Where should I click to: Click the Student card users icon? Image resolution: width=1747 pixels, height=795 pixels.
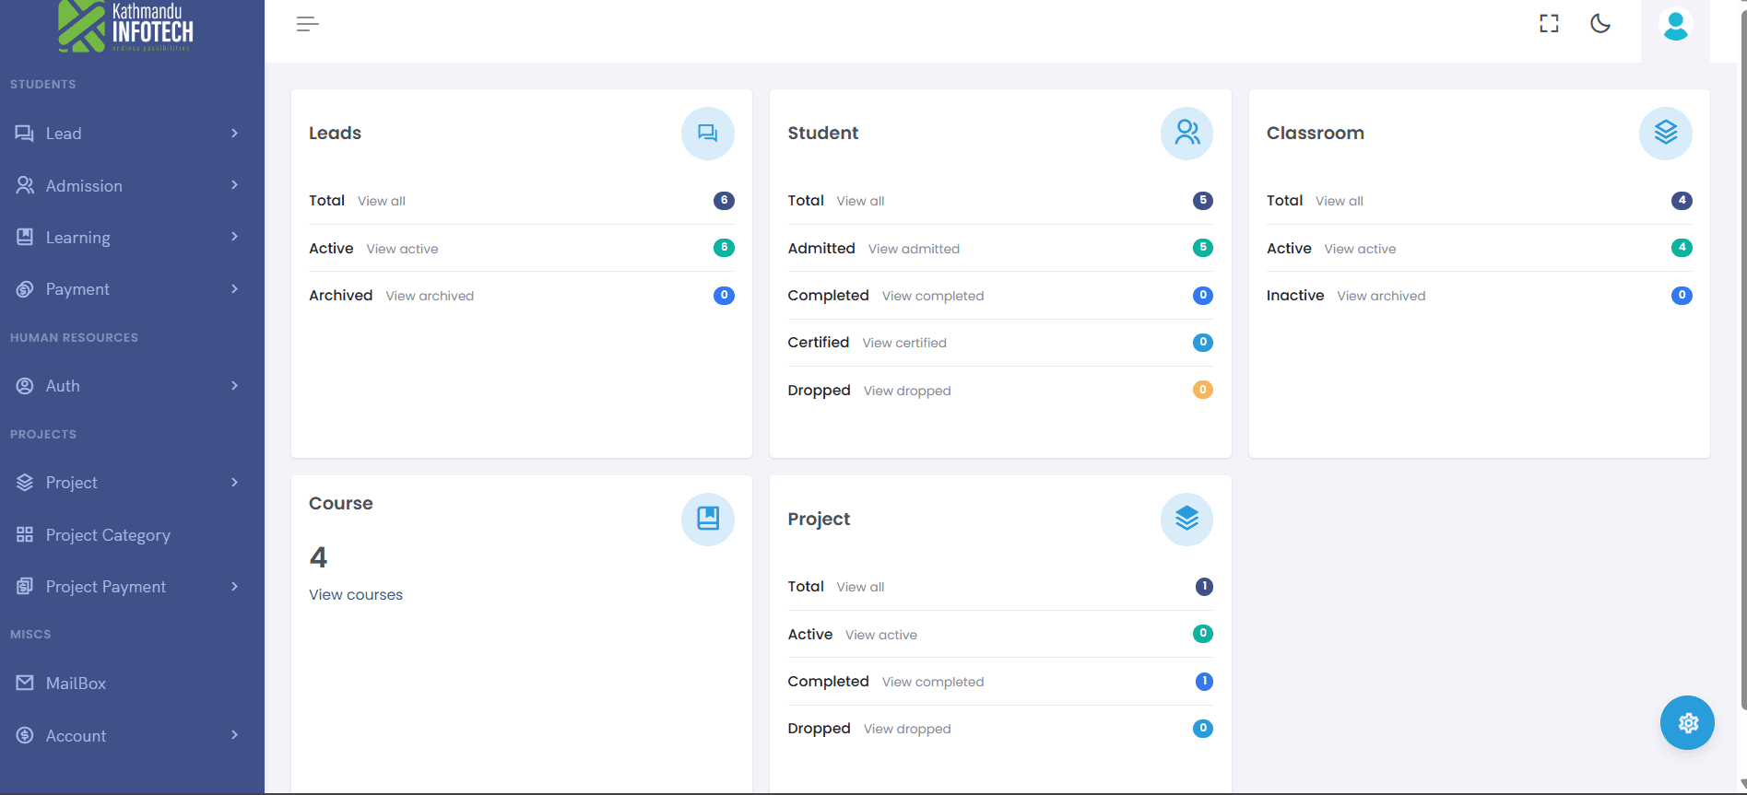click(1186, 134)
